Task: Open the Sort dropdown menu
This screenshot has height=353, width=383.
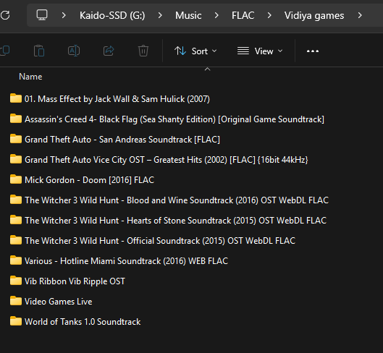Action: click(195, 51)
